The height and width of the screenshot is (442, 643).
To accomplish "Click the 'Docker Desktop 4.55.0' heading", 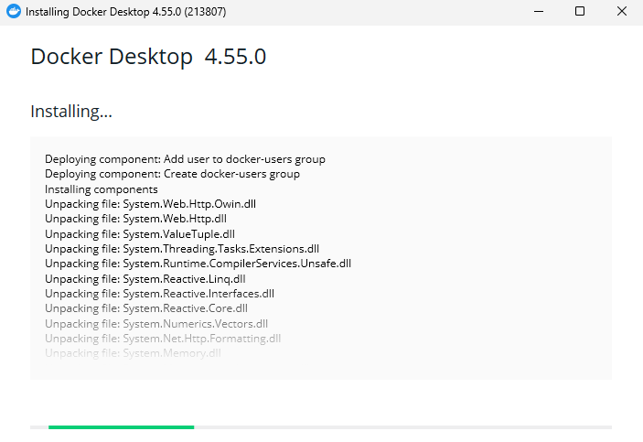I will 148,57.
